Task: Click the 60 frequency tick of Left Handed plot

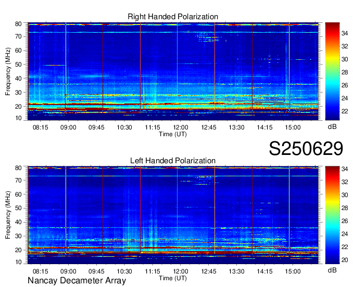Action: click(x=18, y=194)
